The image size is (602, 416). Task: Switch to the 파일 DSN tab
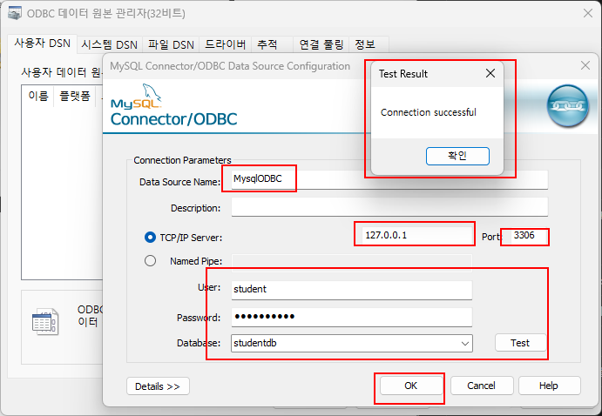[172, 45]
